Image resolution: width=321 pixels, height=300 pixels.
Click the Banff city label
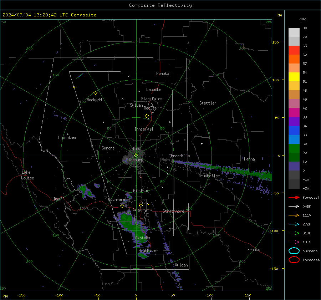59,199
